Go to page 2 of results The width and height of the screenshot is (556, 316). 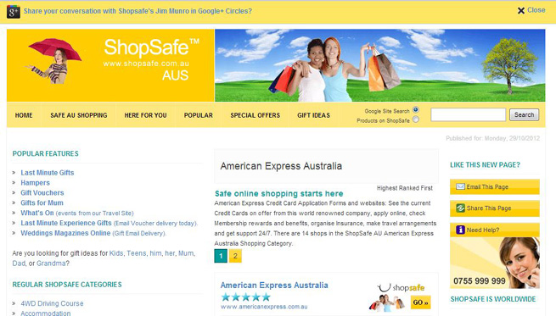pos(235,256)
